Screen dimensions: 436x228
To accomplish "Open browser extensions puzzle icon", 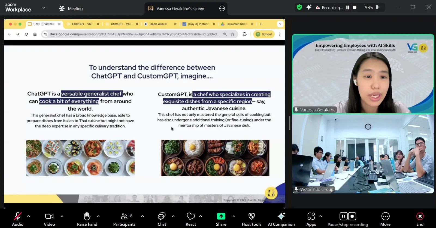I will point(244,34).
